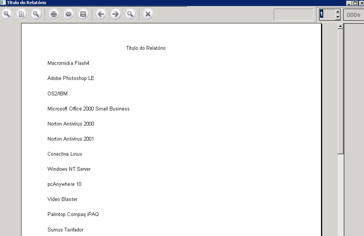
Task: Maximize the report preview window
Action: coord(355,3)
